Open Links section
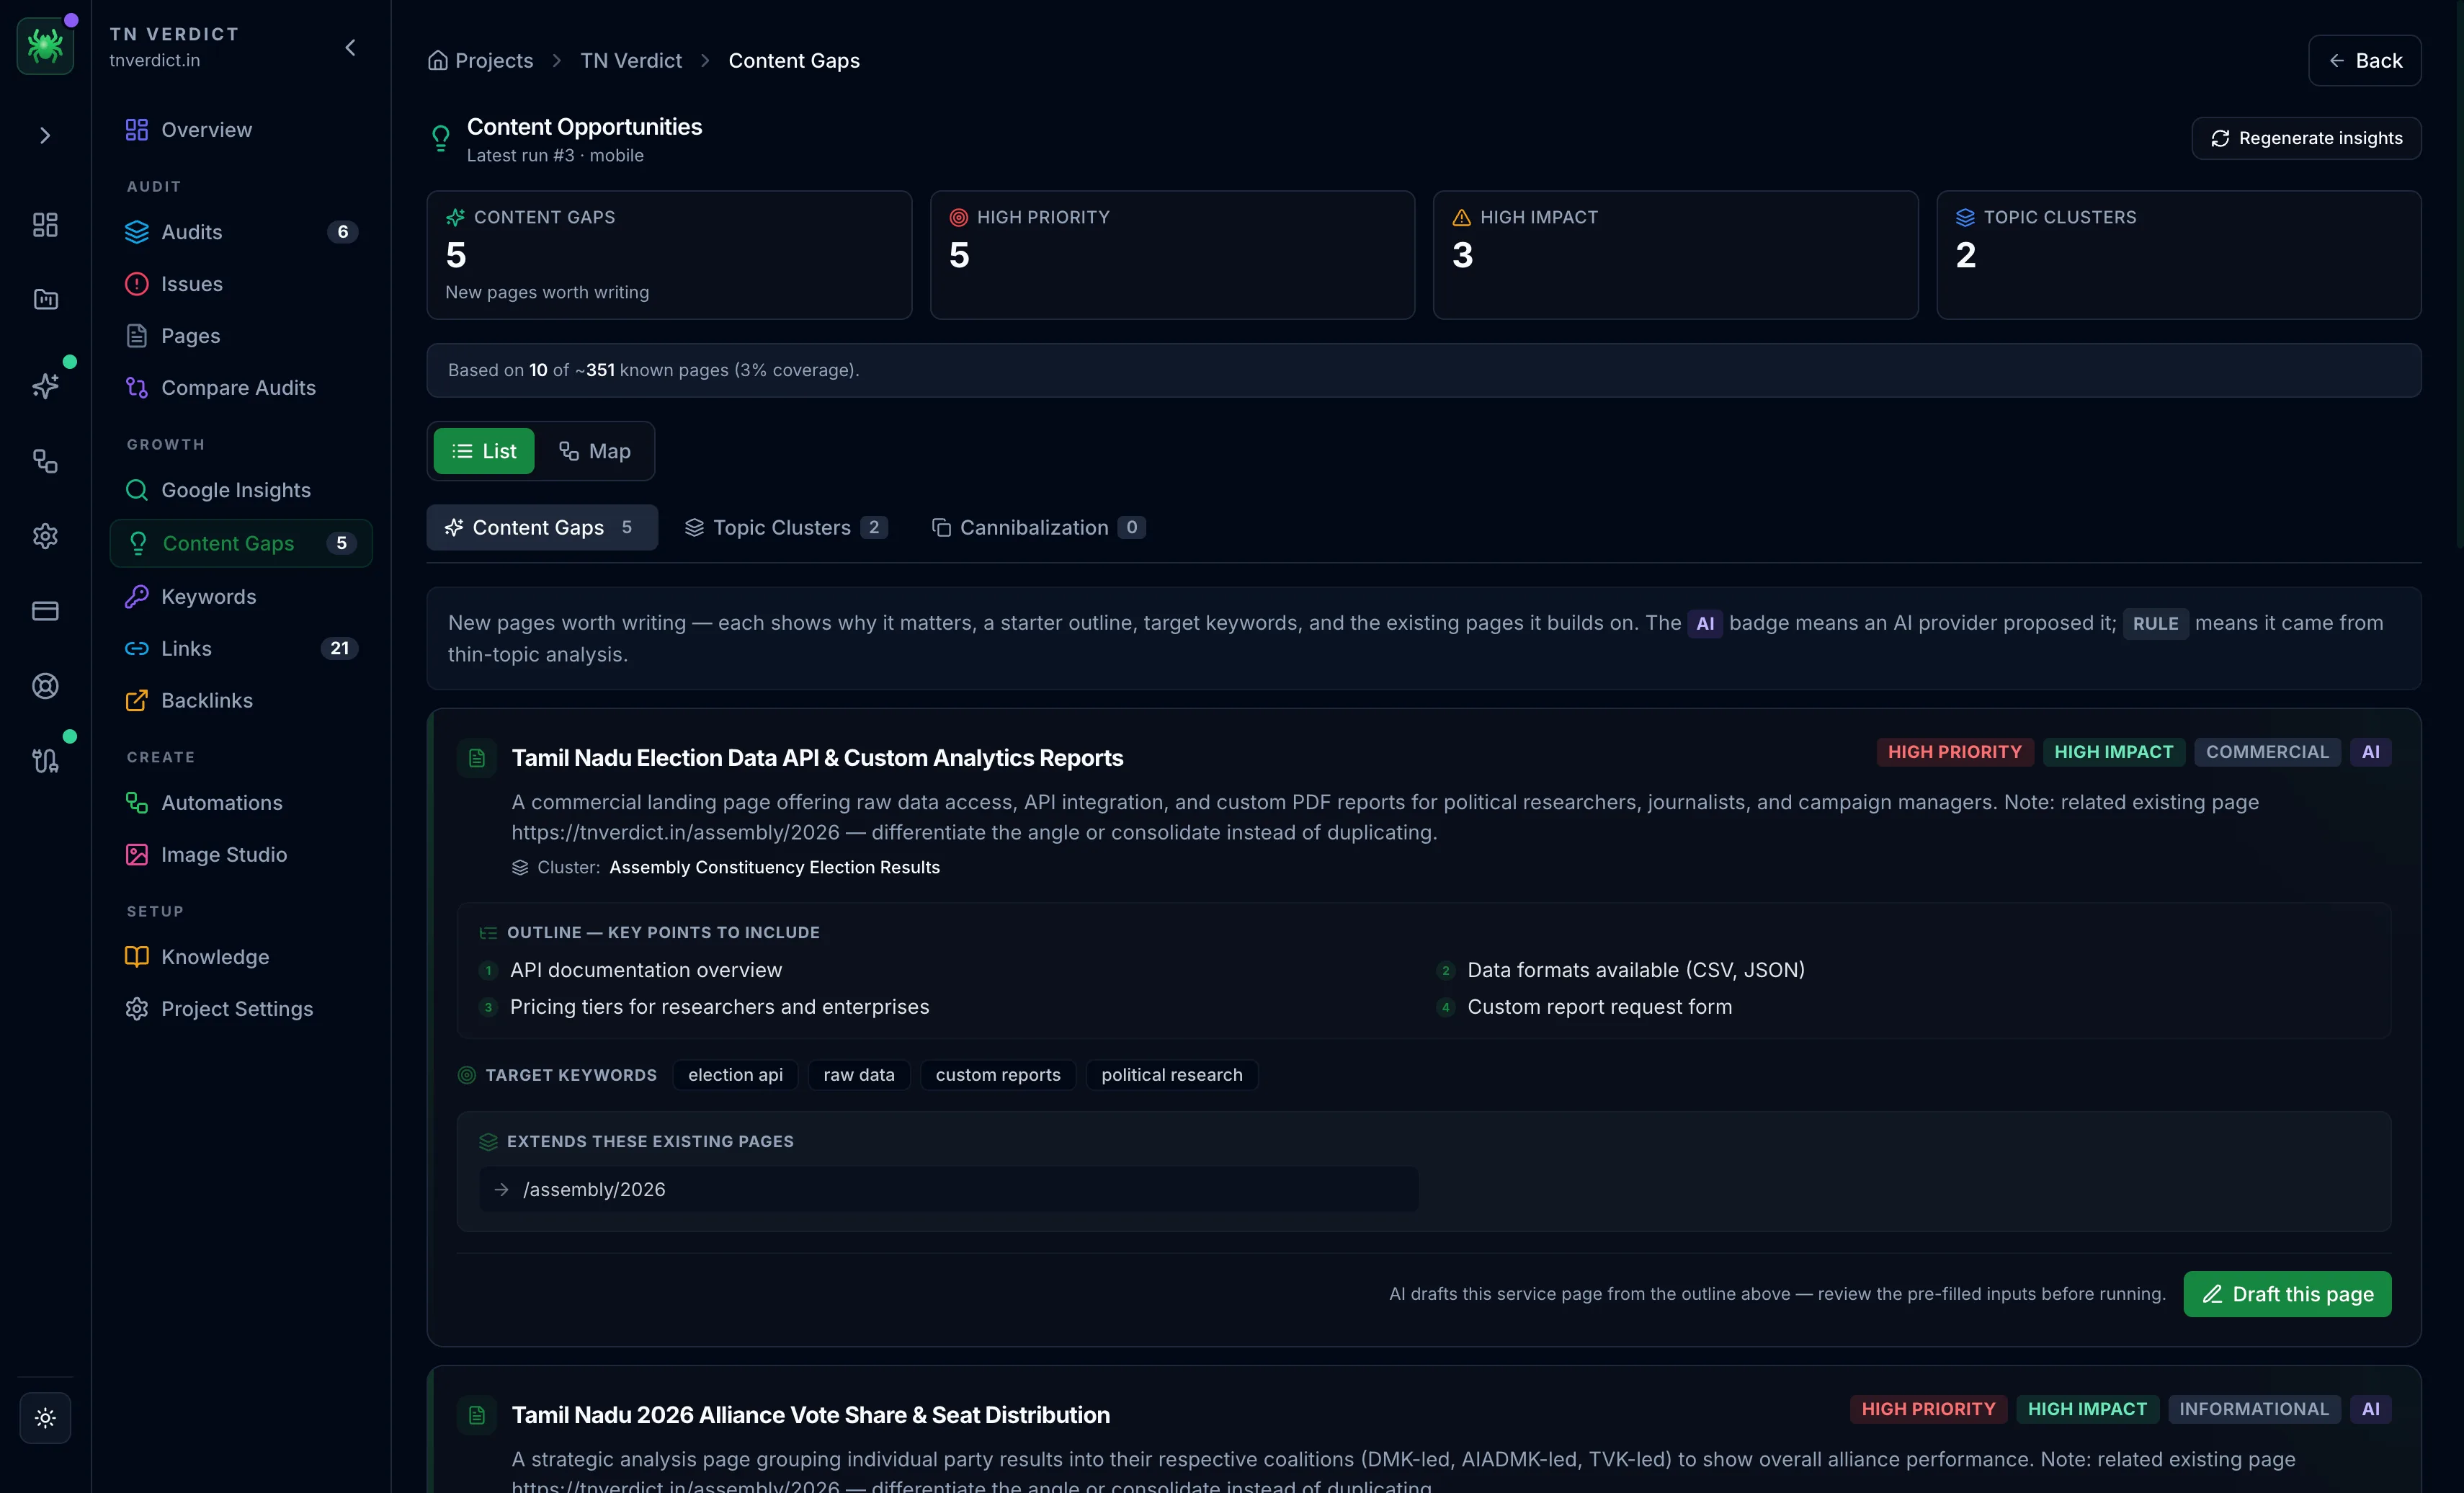 240,649
